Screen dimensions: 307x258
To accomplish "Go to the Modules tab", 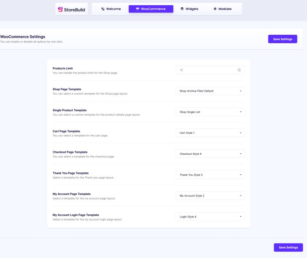I will click(223, 9).
